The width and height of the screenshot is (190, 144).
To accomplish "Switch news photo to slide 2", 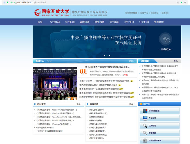I will 72,99.
